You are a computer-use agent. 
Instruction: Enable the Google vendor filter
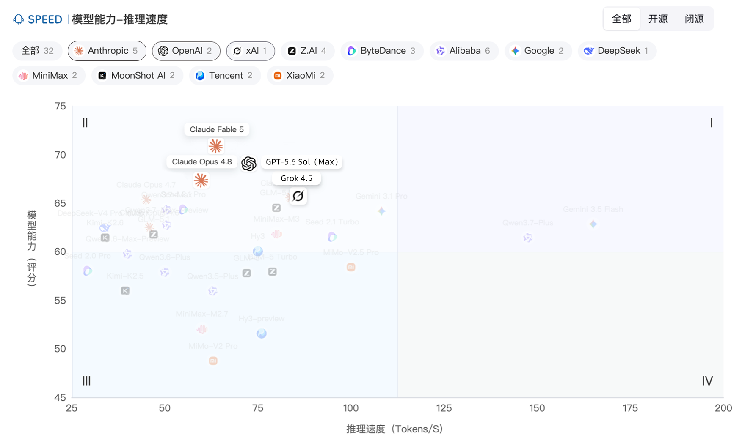[x=538, y=51]
